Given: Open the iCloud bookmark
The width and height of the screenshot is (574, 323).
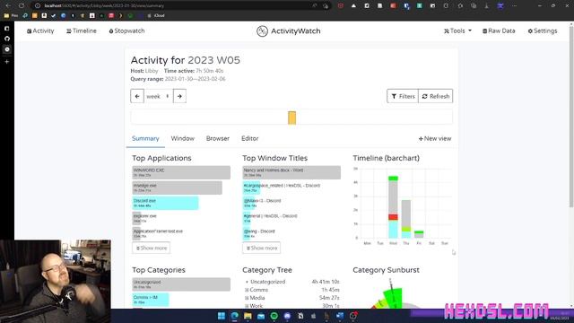Looking at the screenshot, I should point(156,15).
